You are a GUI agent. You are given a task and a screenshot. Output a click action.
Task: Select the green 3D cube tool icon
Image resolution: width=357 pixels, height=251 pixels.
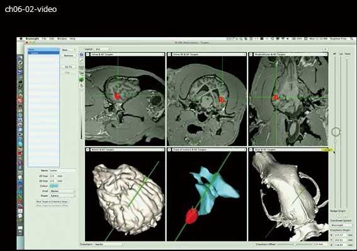(x=81, y=80)
